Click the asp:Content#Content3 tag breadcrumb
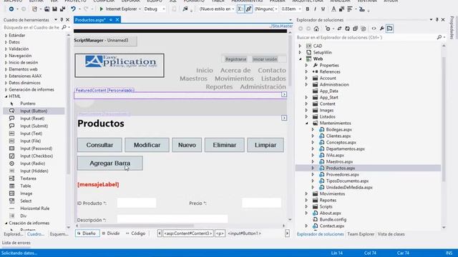The height and width of the screenshot is (257, 458). coord(187,233)
